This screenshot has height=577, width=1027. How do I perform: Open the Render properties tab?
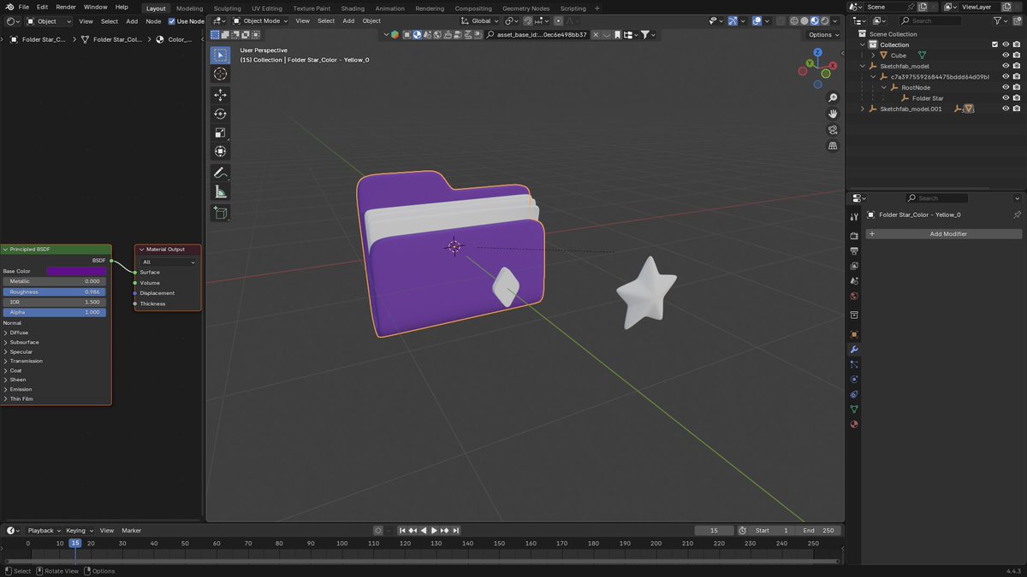854,235
